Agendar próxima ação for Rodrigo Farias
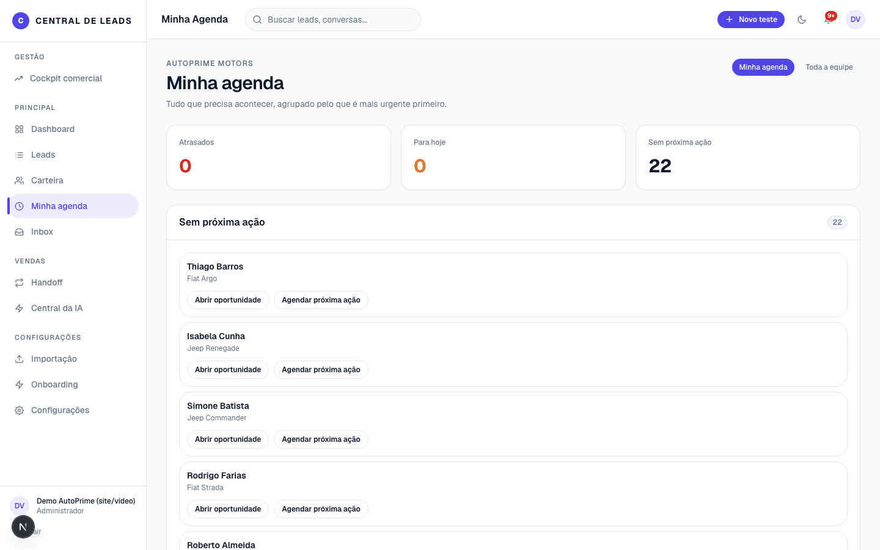The width and height of the screenshot is (880, 550). point(321,509)
